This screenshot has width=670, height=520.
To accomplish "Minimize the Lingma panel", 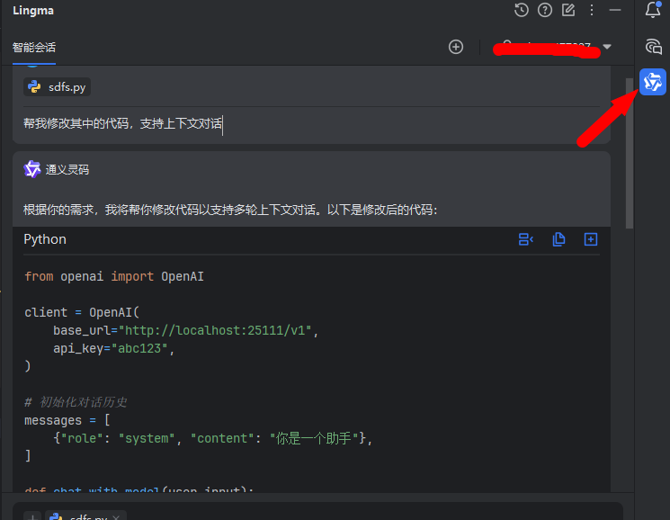I will (615, 10).
